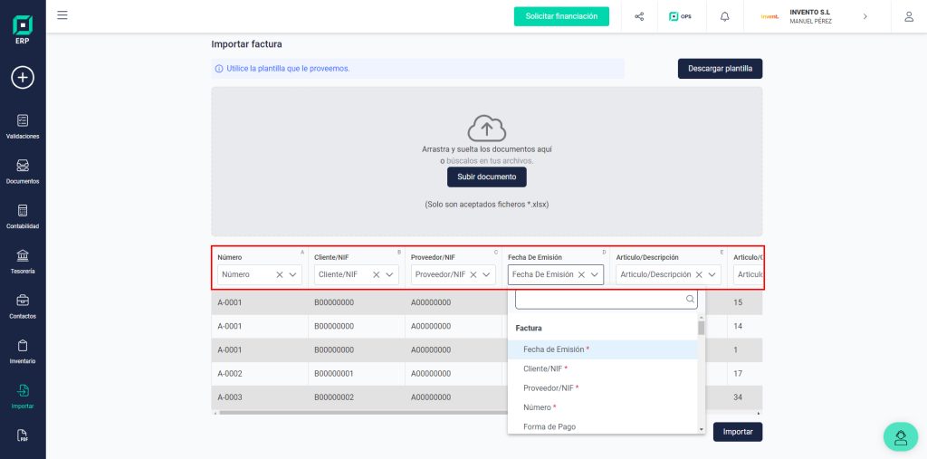Open Contabilidad in the sidebar
Viewport: 927px width, 459px height.
tap(23, 216)
